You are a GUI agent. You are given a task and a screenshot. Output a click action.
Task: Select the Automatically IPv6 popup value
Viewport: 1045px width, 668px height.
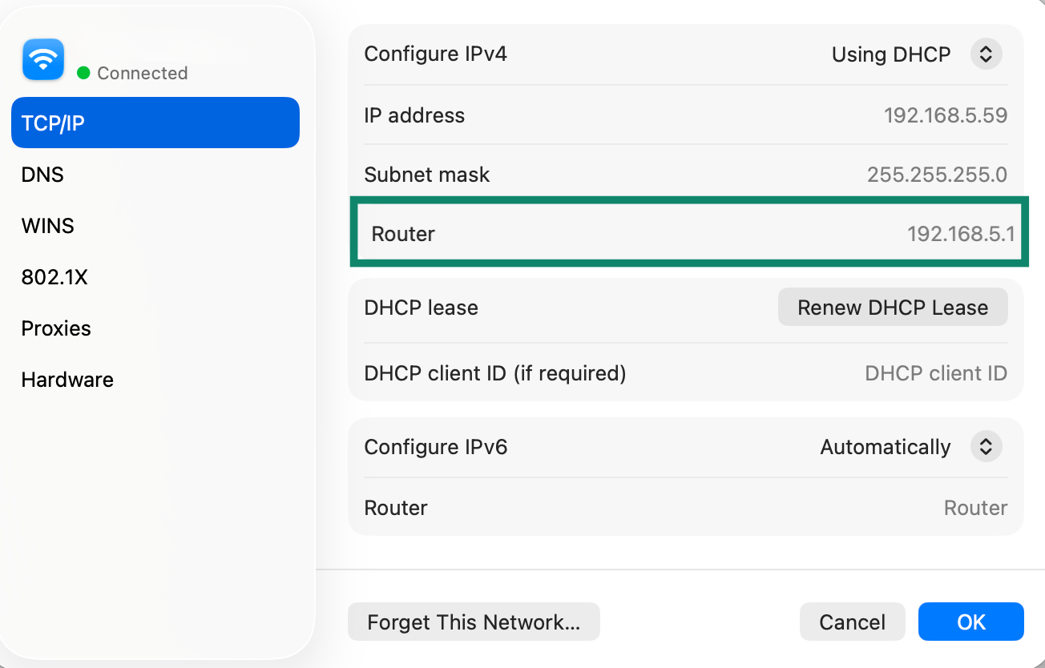tap(886, 447)
